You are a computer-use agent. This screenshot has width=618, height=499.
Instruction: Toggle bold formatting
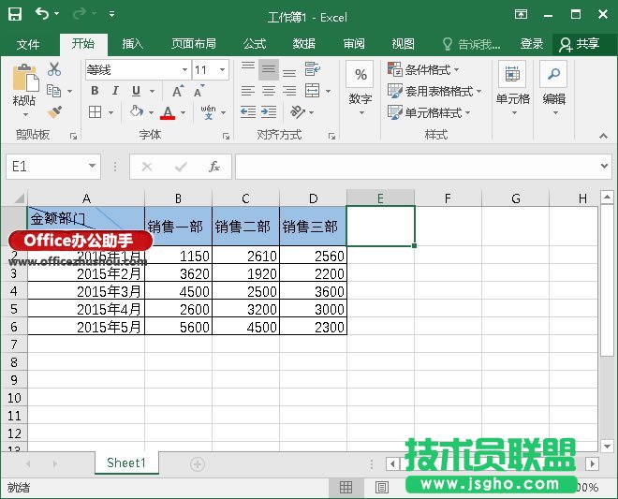pos(95,91)
